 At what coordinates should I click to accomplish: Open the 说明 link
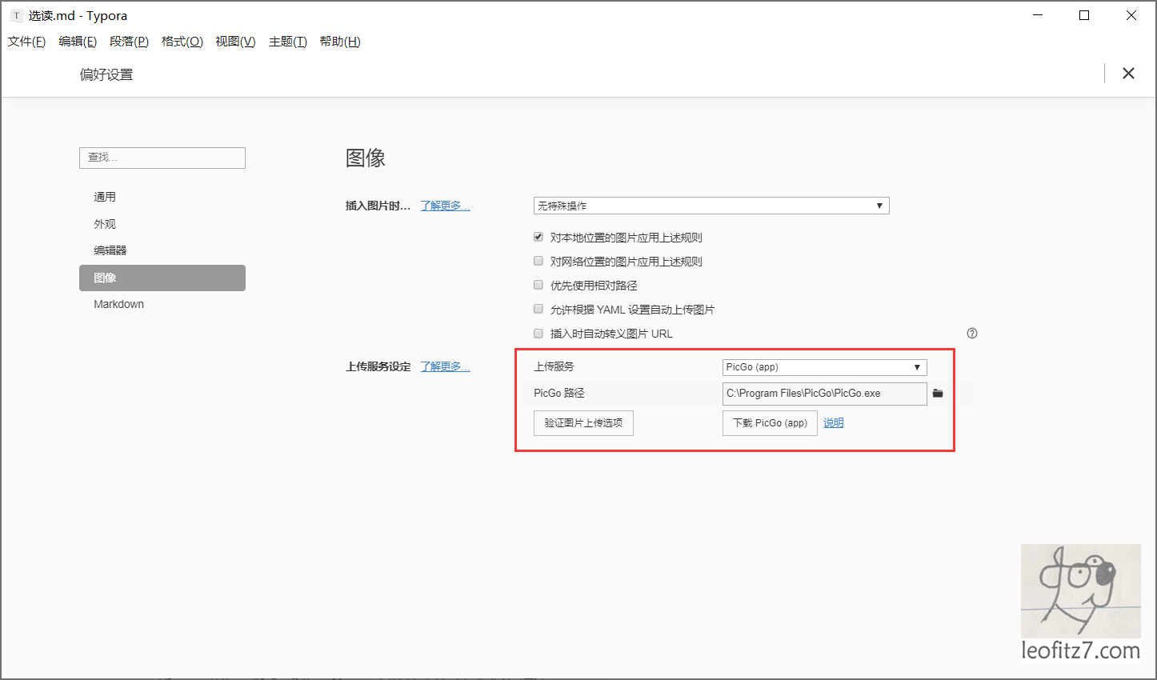click(833, 422)
